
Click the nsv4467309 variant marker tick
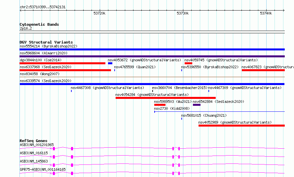pos(209,91)
